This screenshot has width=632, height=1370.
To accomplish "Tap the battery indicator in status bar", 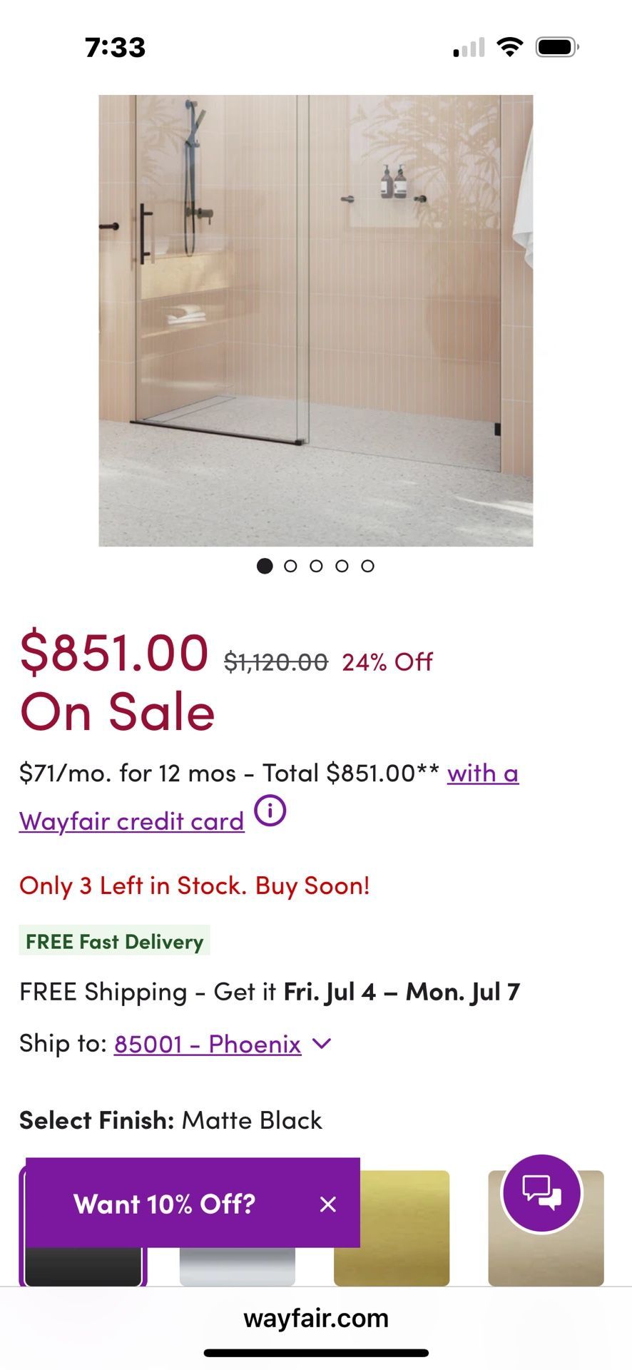I will coord(554,46).
